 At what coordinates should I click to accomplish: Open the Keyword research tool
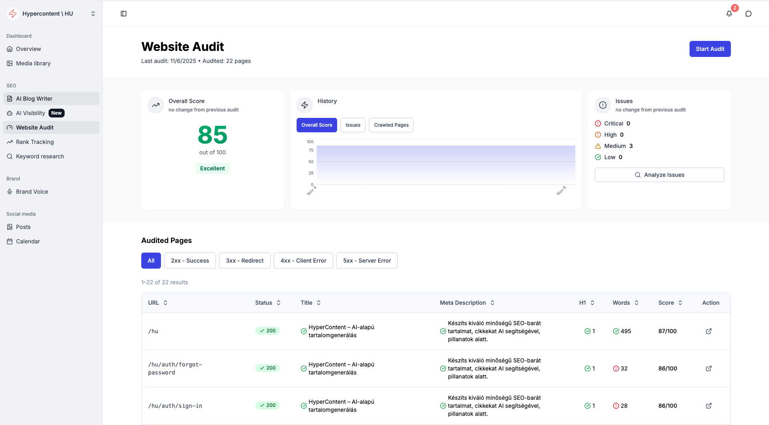click(x=40, y=156)
